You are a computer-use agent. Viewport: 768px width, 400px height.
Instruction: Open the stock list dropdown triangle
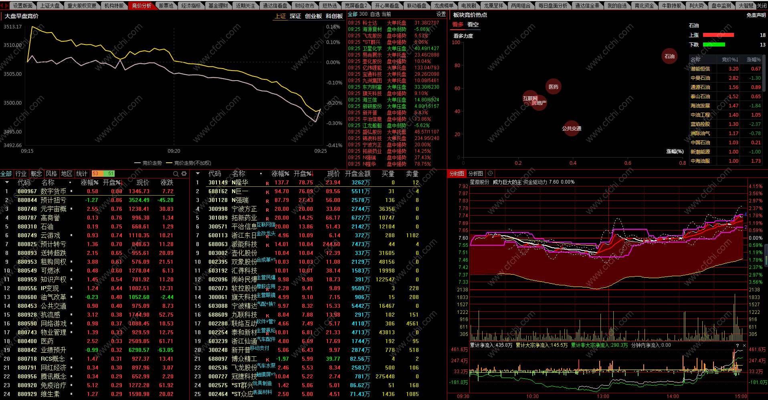(198, 174)
